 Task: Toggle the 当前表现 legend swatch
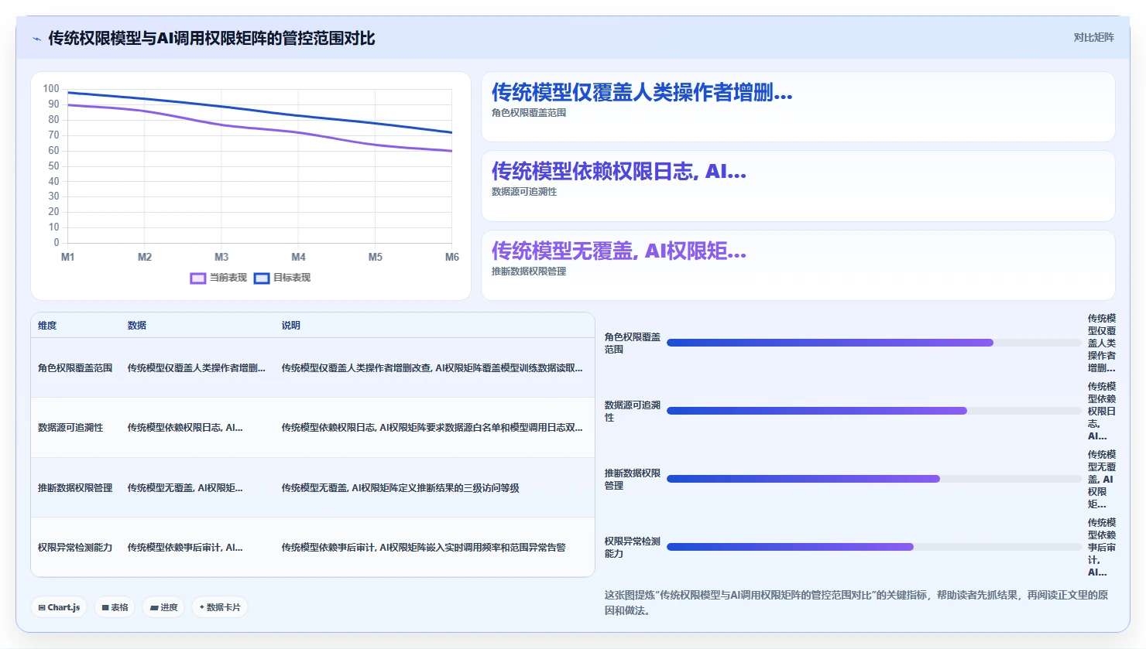coord(198,278)
